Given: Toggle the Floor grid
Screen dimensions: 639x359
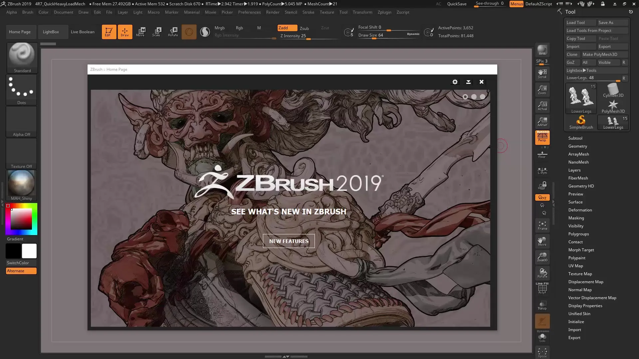Looking at the screenshot, I should [542, 154].
